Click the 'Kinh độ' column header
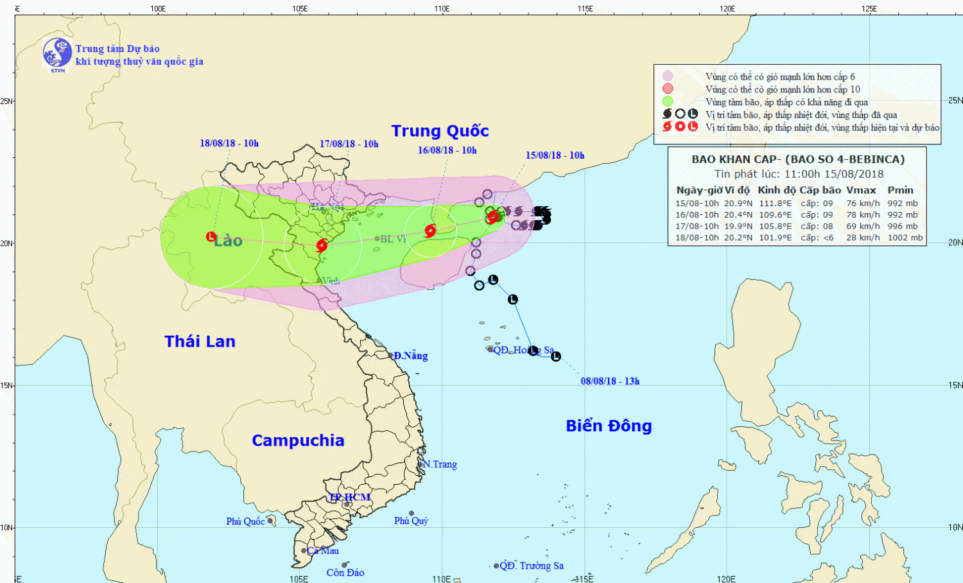 [x=776, y=190]
